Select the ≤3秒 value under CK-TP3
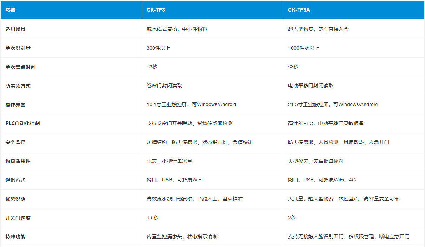Image resolution: width=425 pixels, height=247 pixels. pos(151,67)
